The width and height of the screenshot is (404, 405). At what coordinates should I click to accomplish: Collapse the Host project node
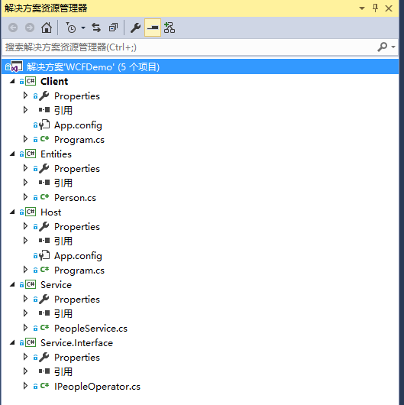click(x=12, y=212)
